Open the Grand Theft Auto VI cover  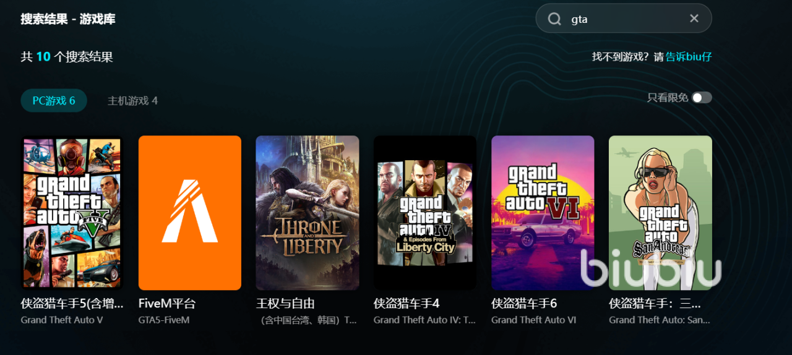[x=543, y=213]
